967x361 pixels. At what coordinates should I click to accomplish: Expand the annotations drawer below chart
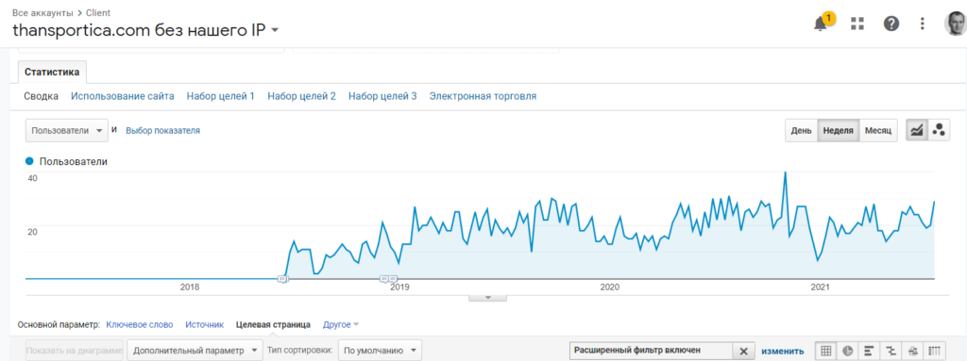[488, 298]
